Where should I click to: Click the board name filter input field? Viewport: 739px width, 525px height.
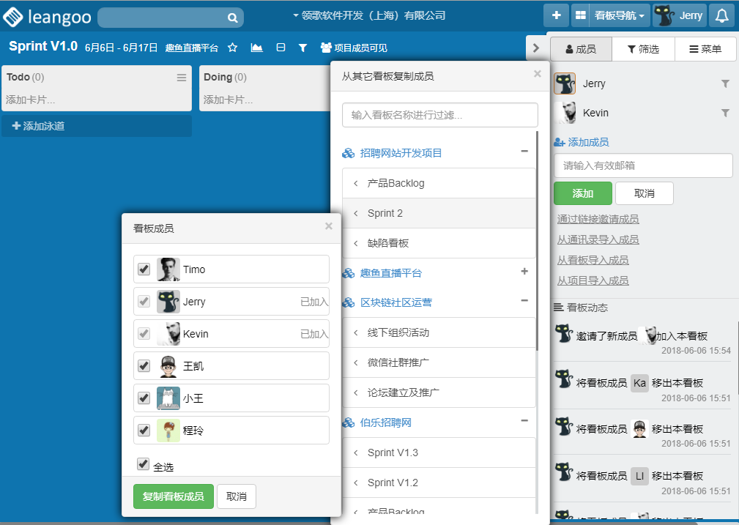pos(439,115)
